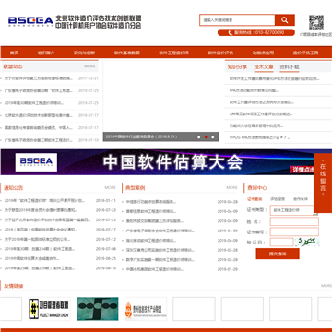Click the 中国软件估算大会 banner

(x=166, y=162)
